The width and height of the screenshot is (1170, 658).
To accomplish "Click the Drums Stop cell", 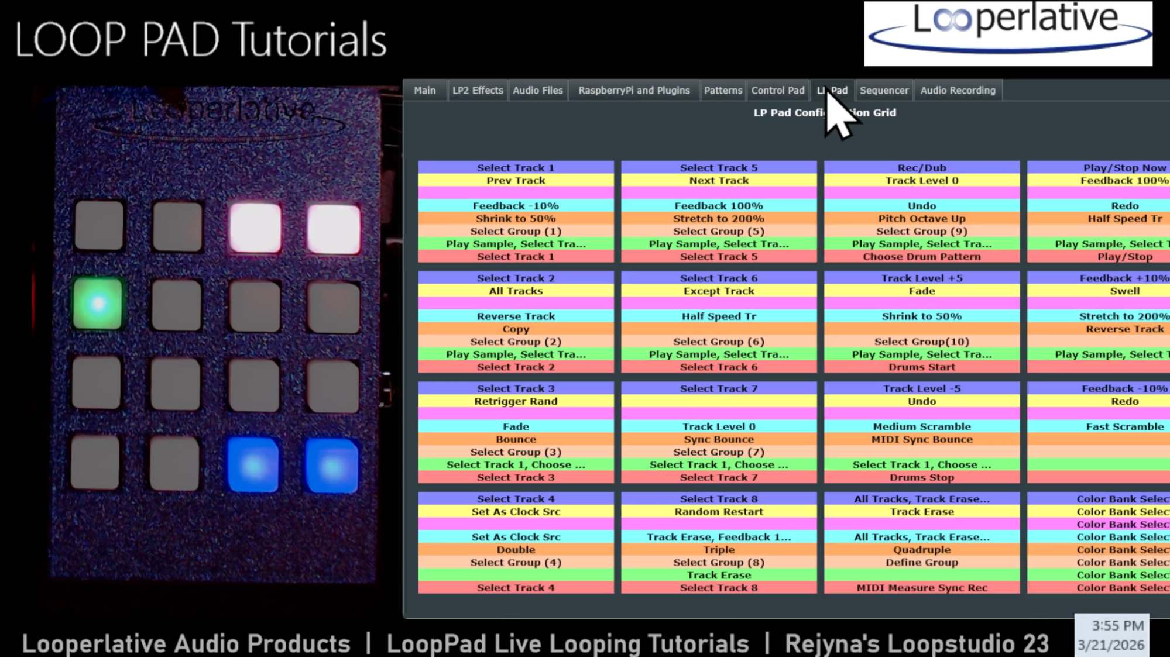I will tap(922, 478).
